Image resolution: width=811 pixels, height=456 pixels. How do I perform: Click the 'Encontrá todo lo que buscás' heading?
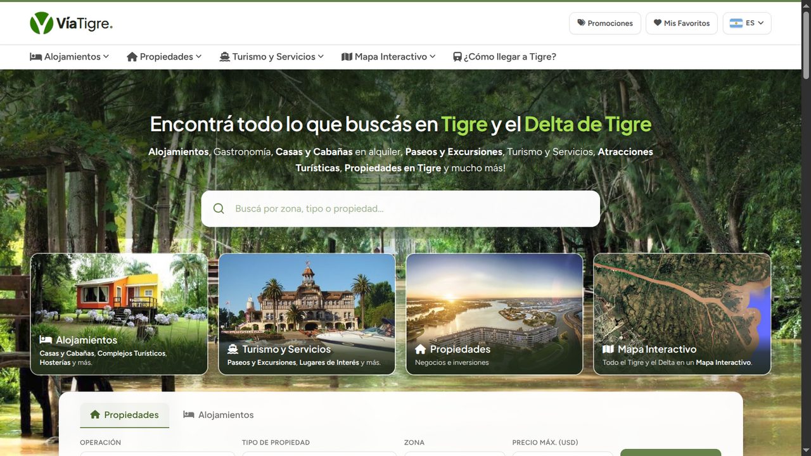click(400, 124)
